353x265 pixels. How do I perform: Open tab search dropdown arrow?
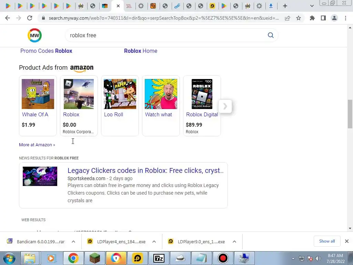tap(312, 6)
